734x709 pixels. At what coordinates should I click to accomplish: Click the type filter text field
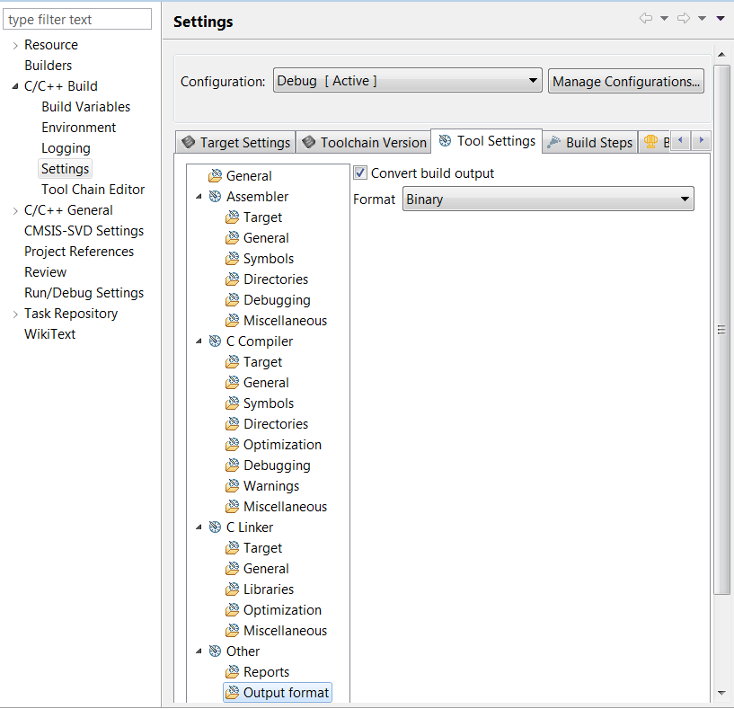pyautogui.click(x=78, y=20)
